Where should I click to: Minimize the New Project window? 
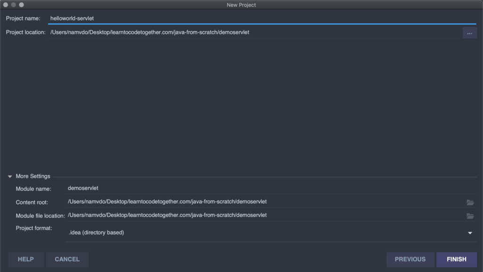coord(14,5)
